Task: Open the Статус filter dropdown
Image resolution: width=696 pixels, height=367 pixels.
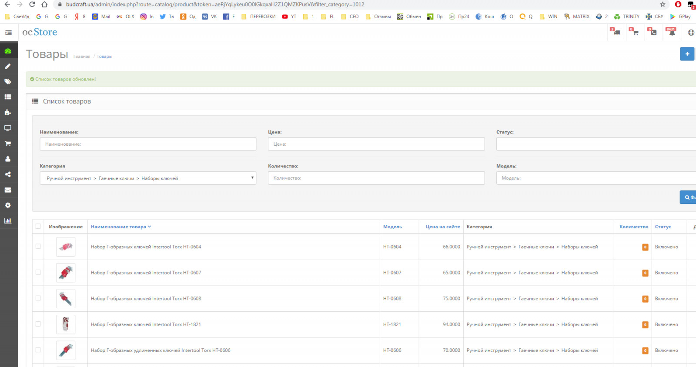Action: [x=596, y=144]
